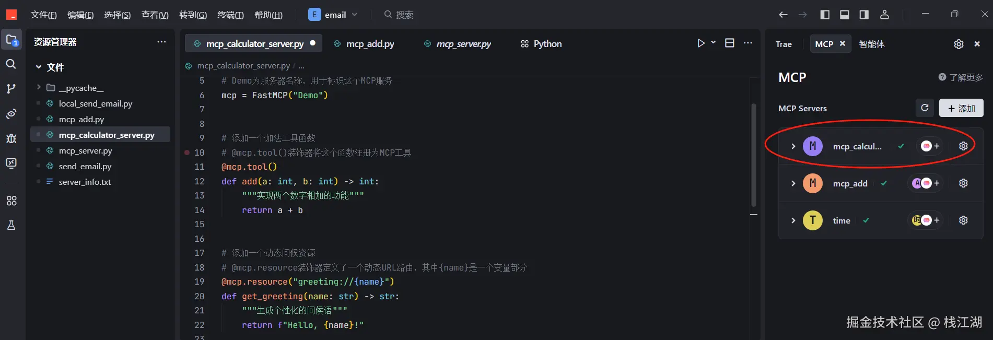Toggle the breakpoint on line 10
The width and height of the screenshot is (993, 340).
pos(187,153)
